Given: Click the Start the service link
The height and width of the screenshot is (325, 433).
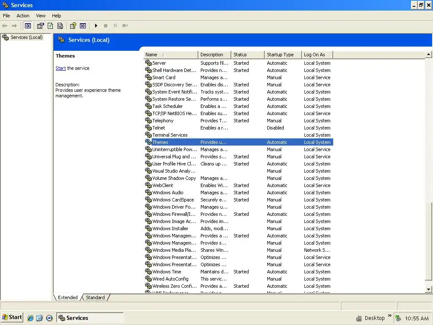Looking at the screenshot, I should [x=60, y=68].
